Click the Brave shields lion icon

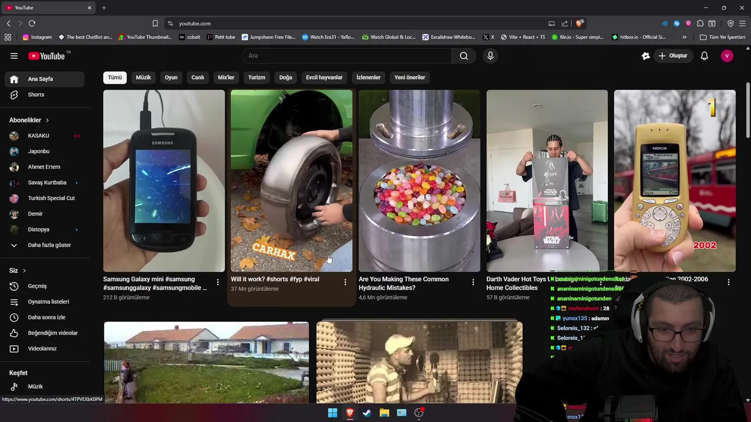coord(580,23)
